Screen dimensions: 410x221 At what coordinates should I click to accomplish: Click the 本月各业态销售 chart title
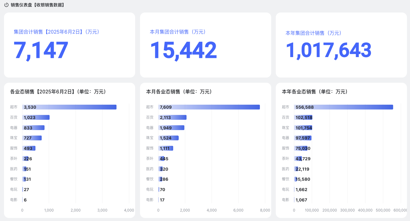coord(179,92)
